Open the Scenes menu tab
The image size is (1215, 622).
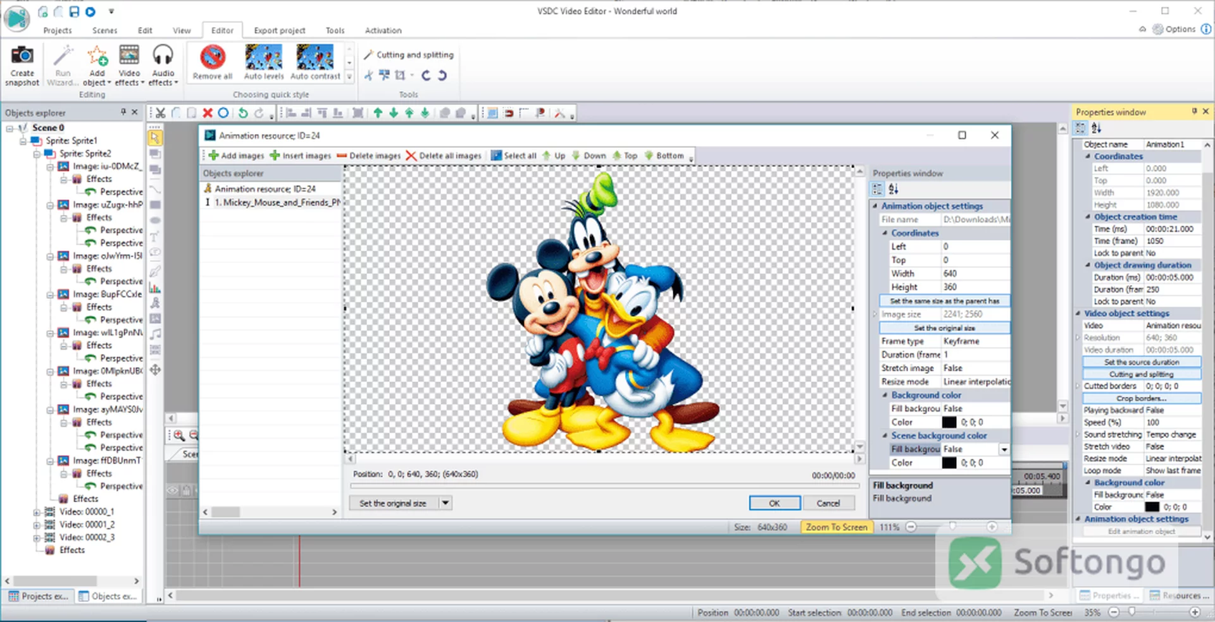coord(104,30)
